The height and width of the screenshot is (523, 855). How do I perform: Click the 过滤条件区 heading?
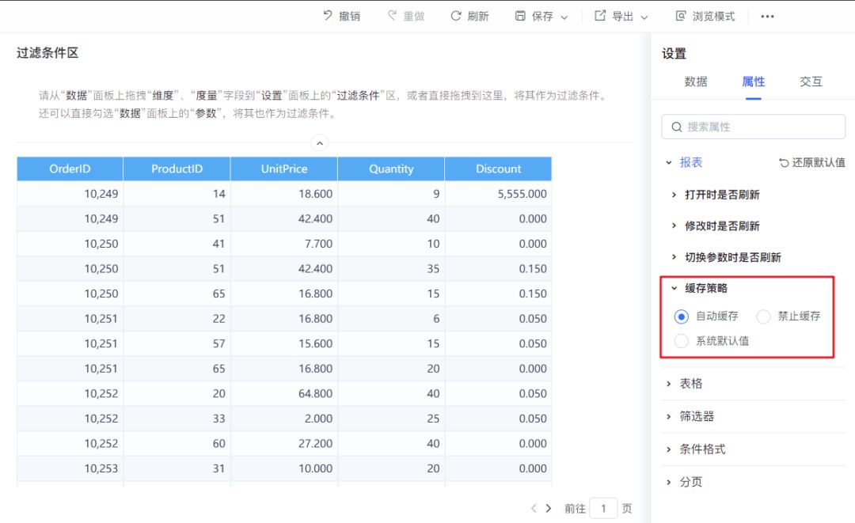(x=47, y=53)
